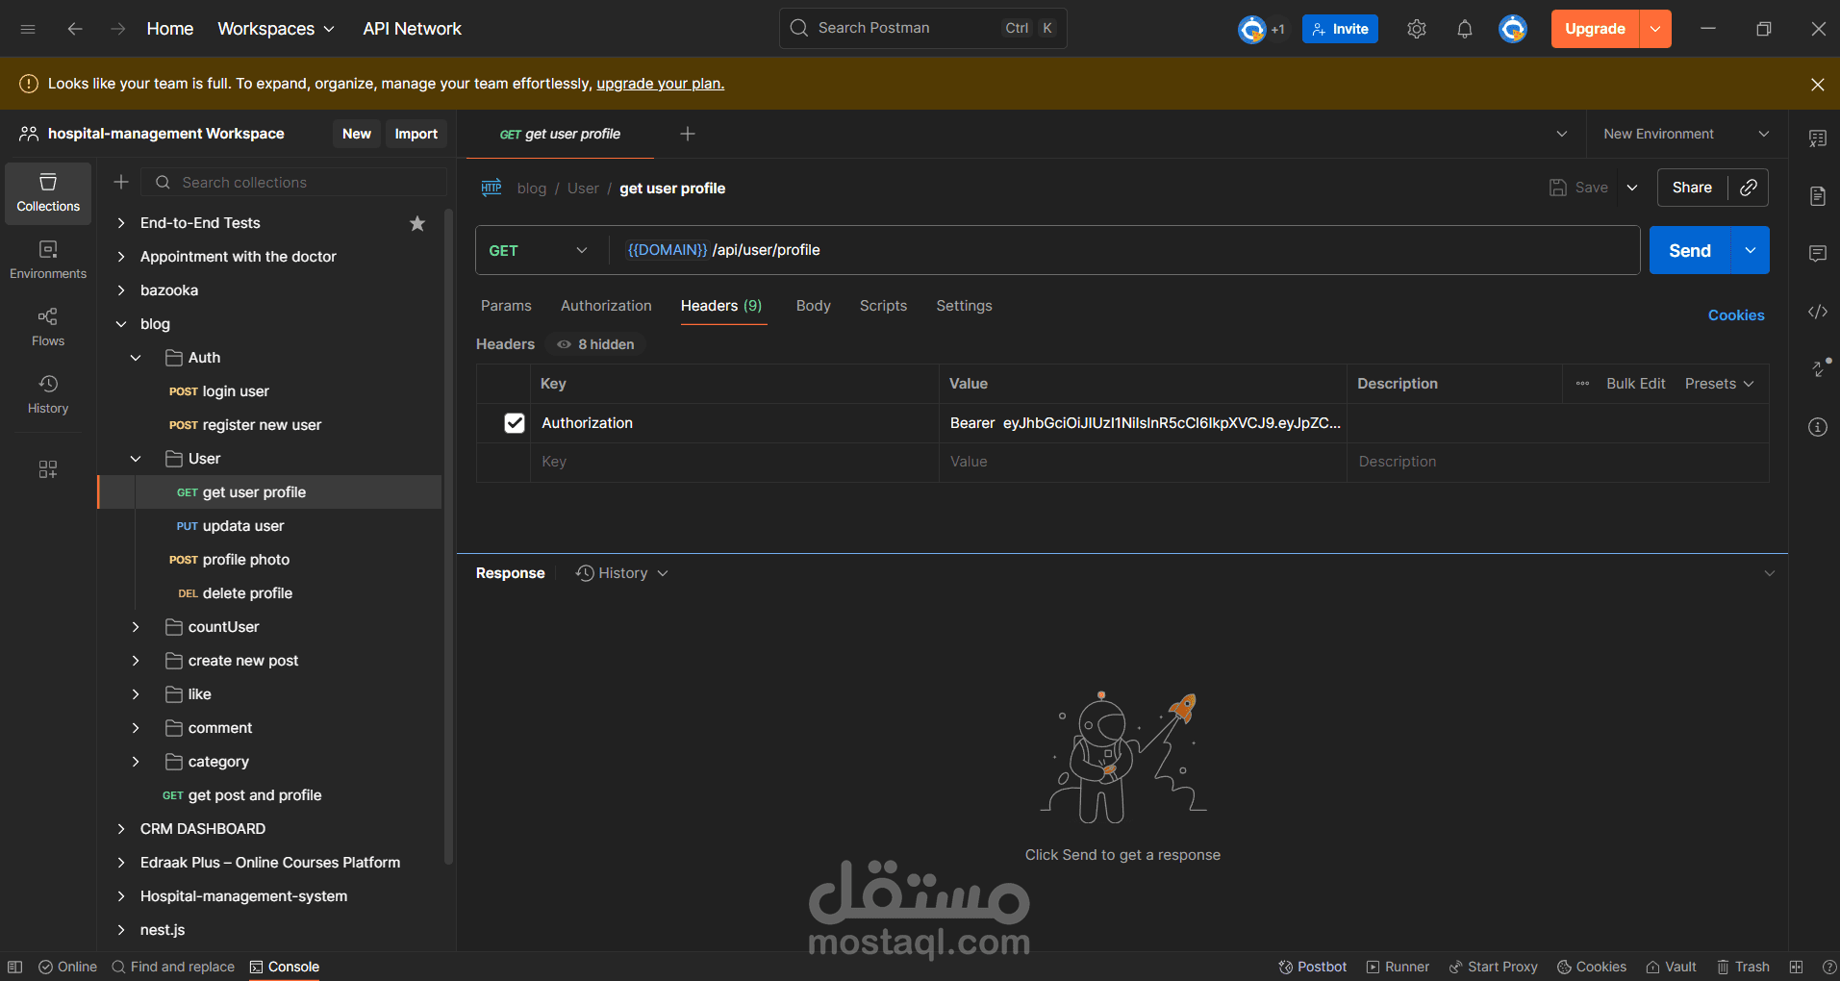Open the code snippet icon

click(x=1817, y=312)
